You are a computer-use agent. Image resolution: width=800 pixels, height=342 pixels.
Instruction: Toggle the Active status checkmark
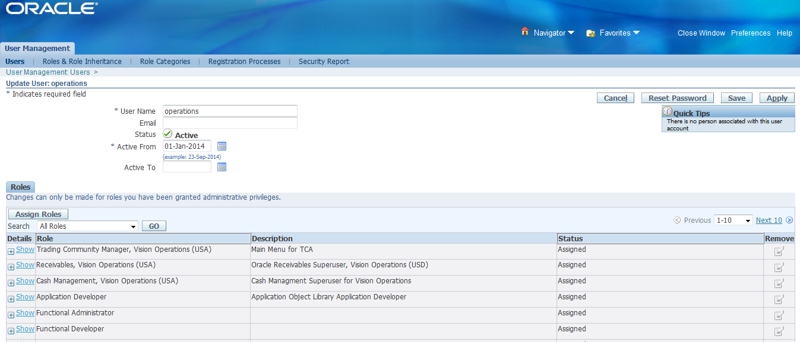[167, 133]
